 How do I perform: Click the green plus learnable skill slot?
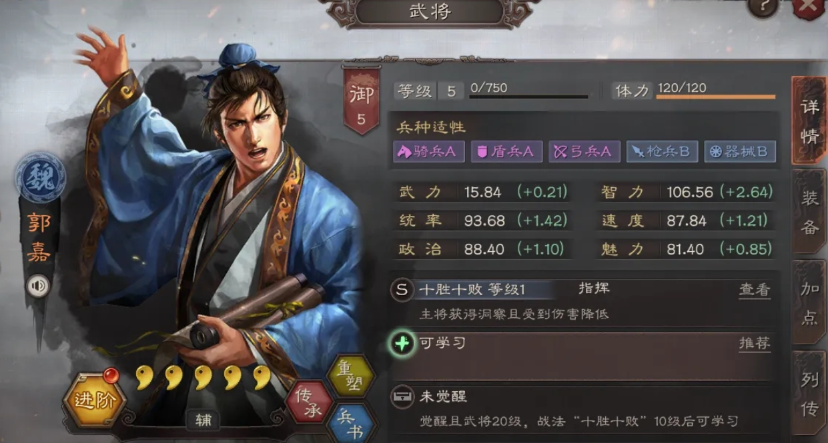click(x=402, y=344)
